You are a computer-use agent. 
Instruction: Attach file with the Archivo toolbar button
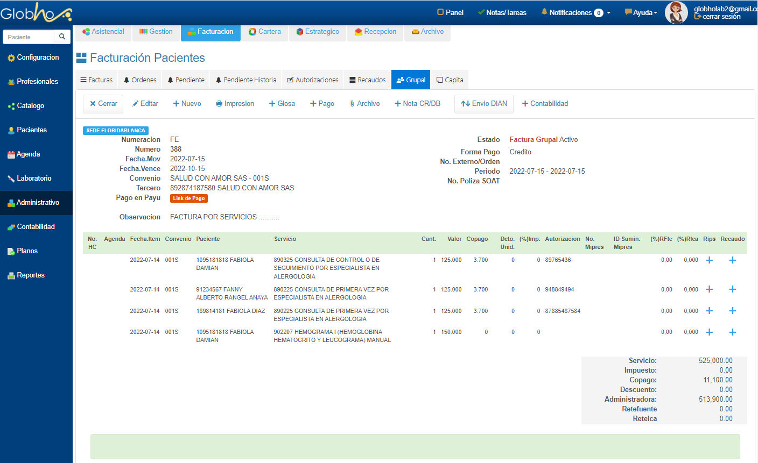tap(364, 104)
